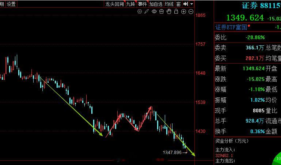Click the 总手 value 928.4万
281x165 pixels.
[x=255, y=121]
